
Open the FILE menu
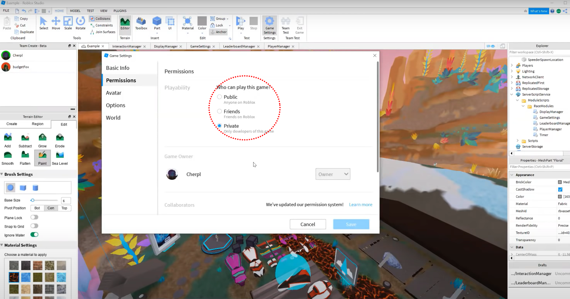6,11
